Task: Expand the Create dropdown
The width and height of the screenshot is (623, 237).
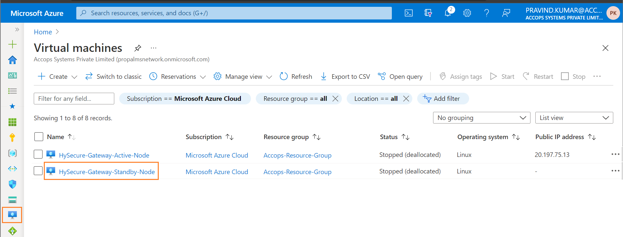Action: [x=58, y=77]
